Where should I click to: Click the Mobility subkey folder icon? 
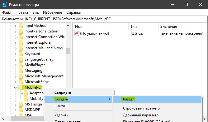point(26,99)
